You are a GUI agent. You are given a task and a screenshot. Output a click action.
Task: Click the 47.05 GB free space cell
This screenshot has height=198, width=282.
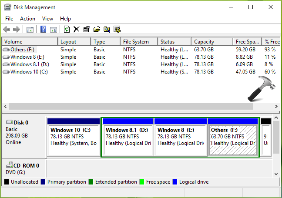pos(245,71)
